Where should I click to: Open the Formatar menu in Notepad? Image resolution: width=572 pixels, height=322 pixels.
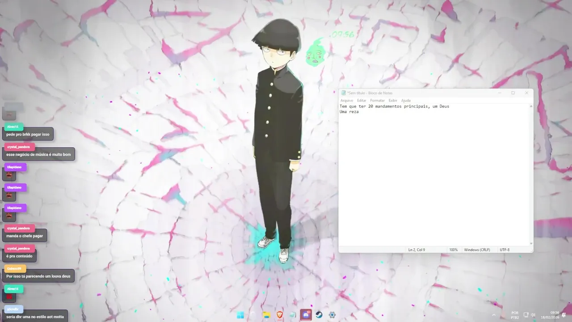377,101
